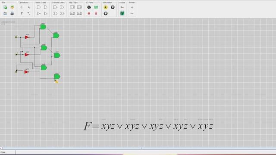Open a circuit using the folder icon

12,7
